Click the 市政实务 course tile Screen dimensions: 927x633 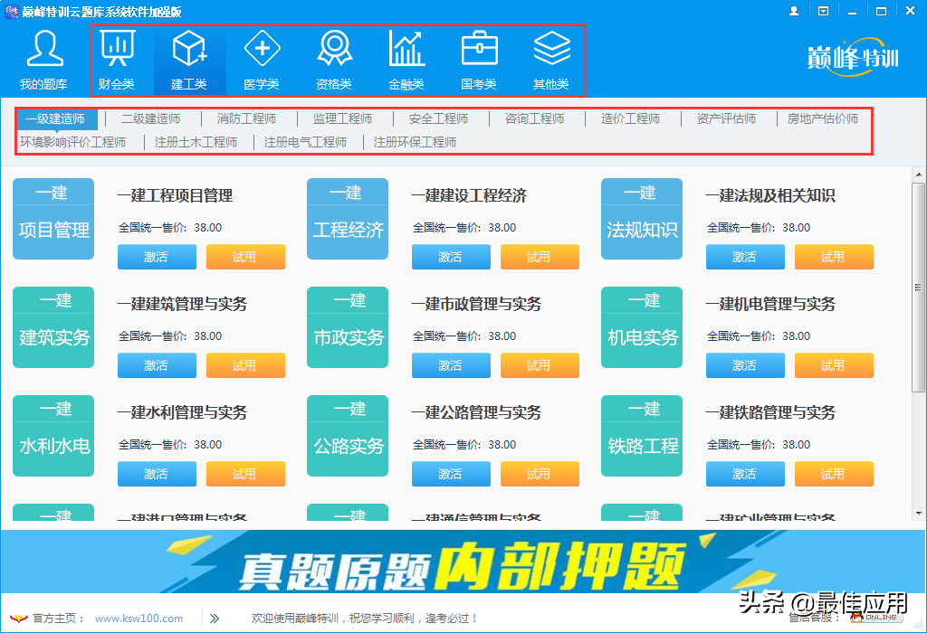tap(348, 327)
